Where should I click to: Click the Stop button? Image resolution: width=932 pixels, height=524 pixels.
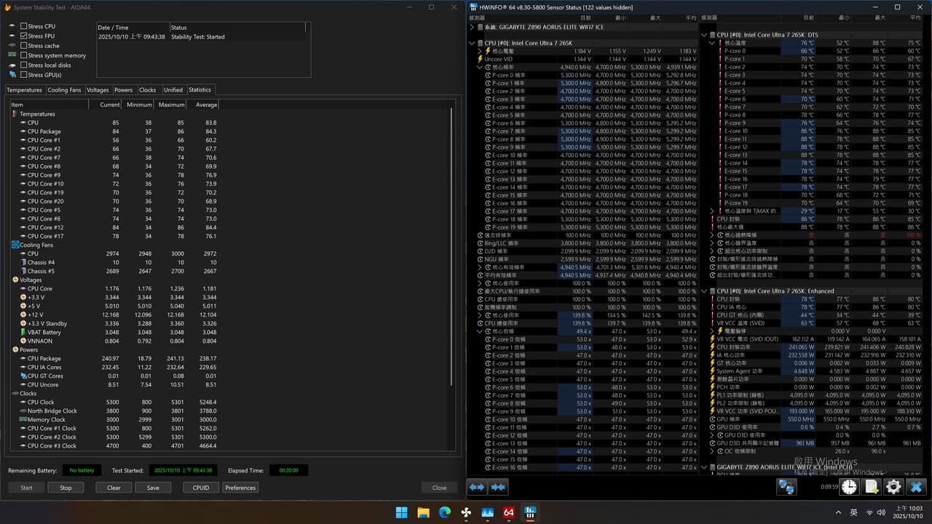coord(66,488)
